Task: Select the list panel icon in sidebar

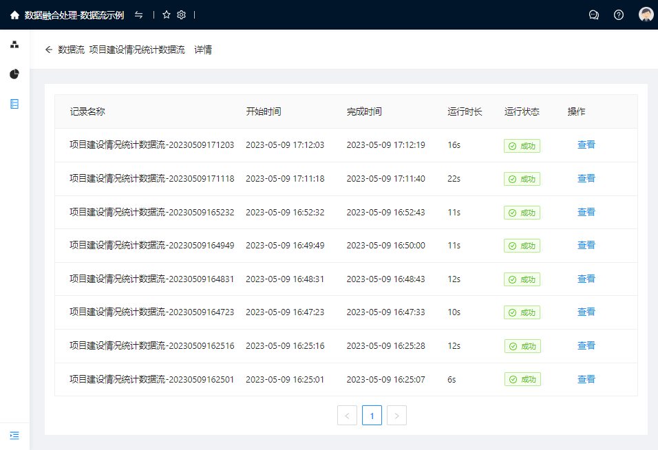Action: tap(14, 104)
